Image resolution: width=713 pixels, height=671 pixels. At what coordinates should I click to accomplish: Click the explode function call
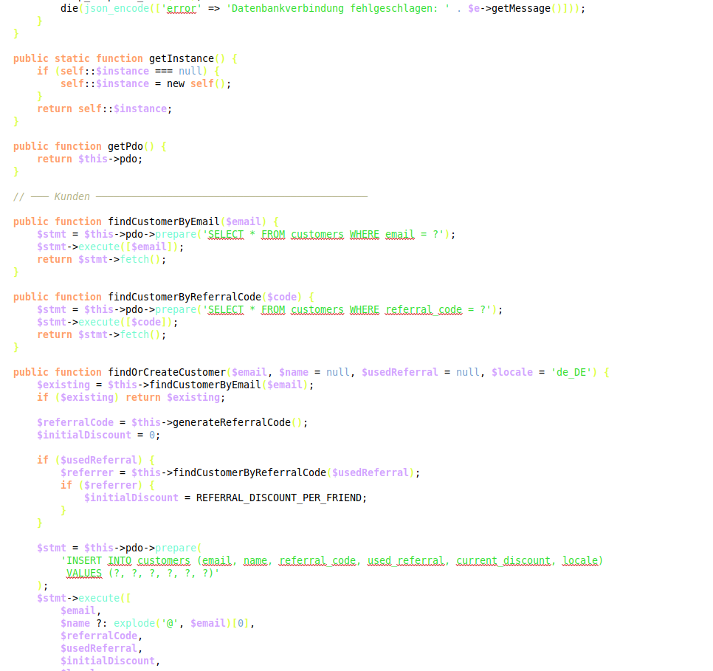click(x=136, y=623)
